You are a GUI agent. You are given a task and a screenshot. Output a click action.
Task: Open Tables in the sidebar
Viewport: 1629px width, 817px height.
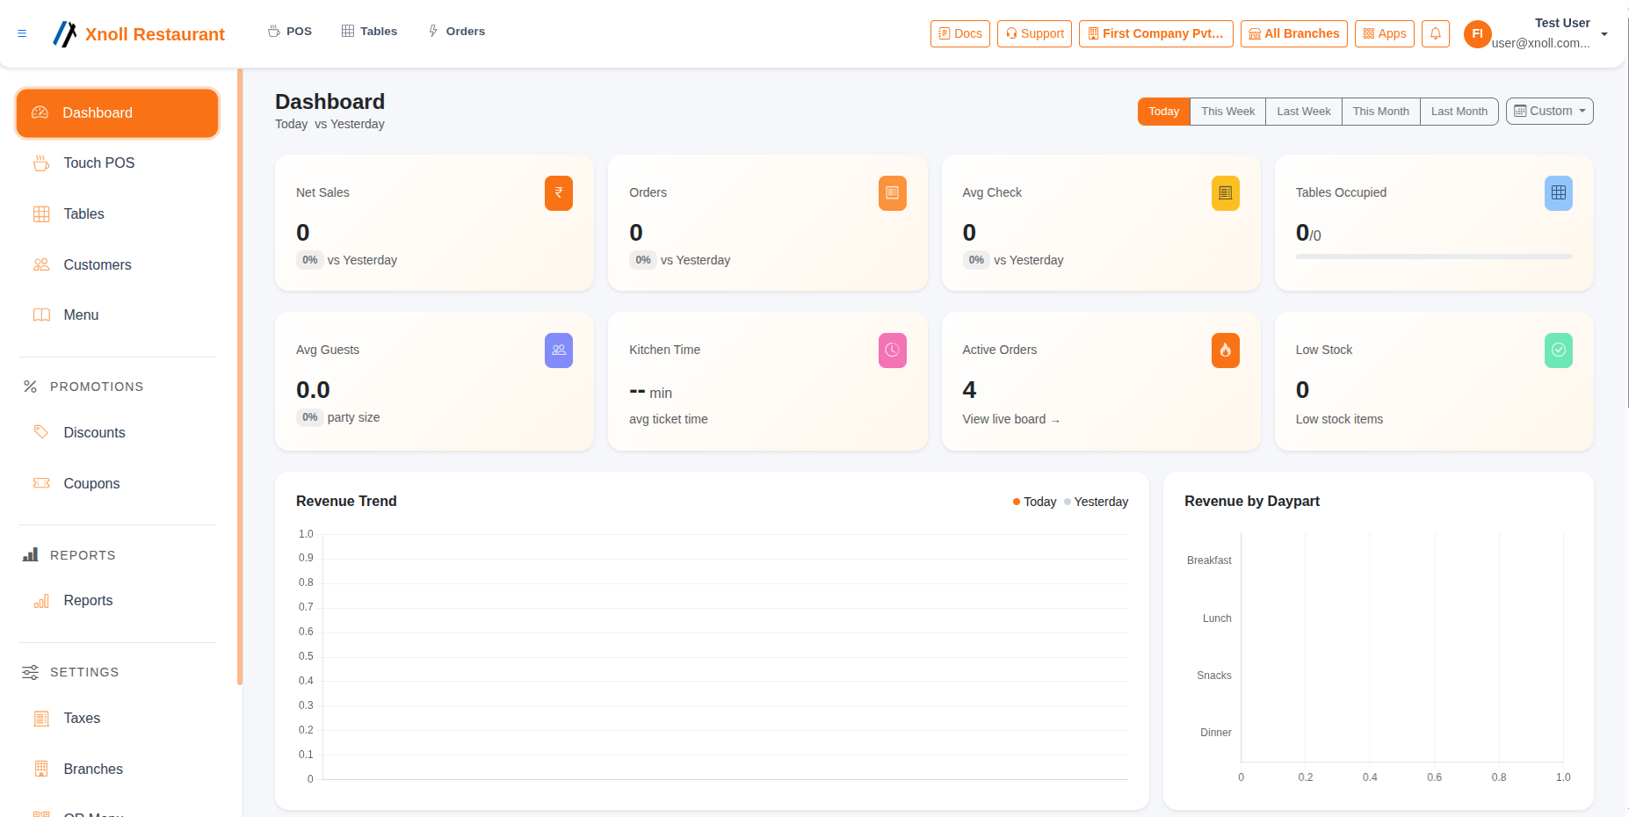click(x=117, y=214)
